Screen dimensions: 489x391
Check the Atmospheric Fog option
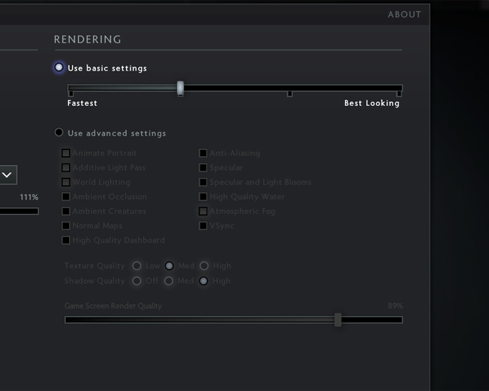[x=203, y=211]
